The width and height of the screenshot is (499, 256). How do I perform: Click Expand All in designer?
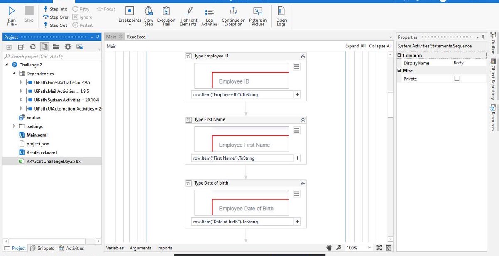tap(355, 46)
